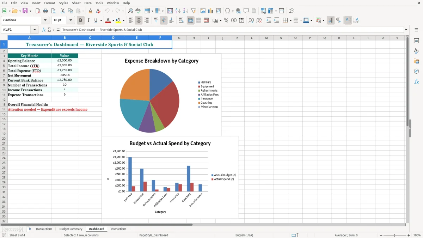Click the Sort Ascending icon
This screenshot has height=238, width=423.
(x=178, y=11)
